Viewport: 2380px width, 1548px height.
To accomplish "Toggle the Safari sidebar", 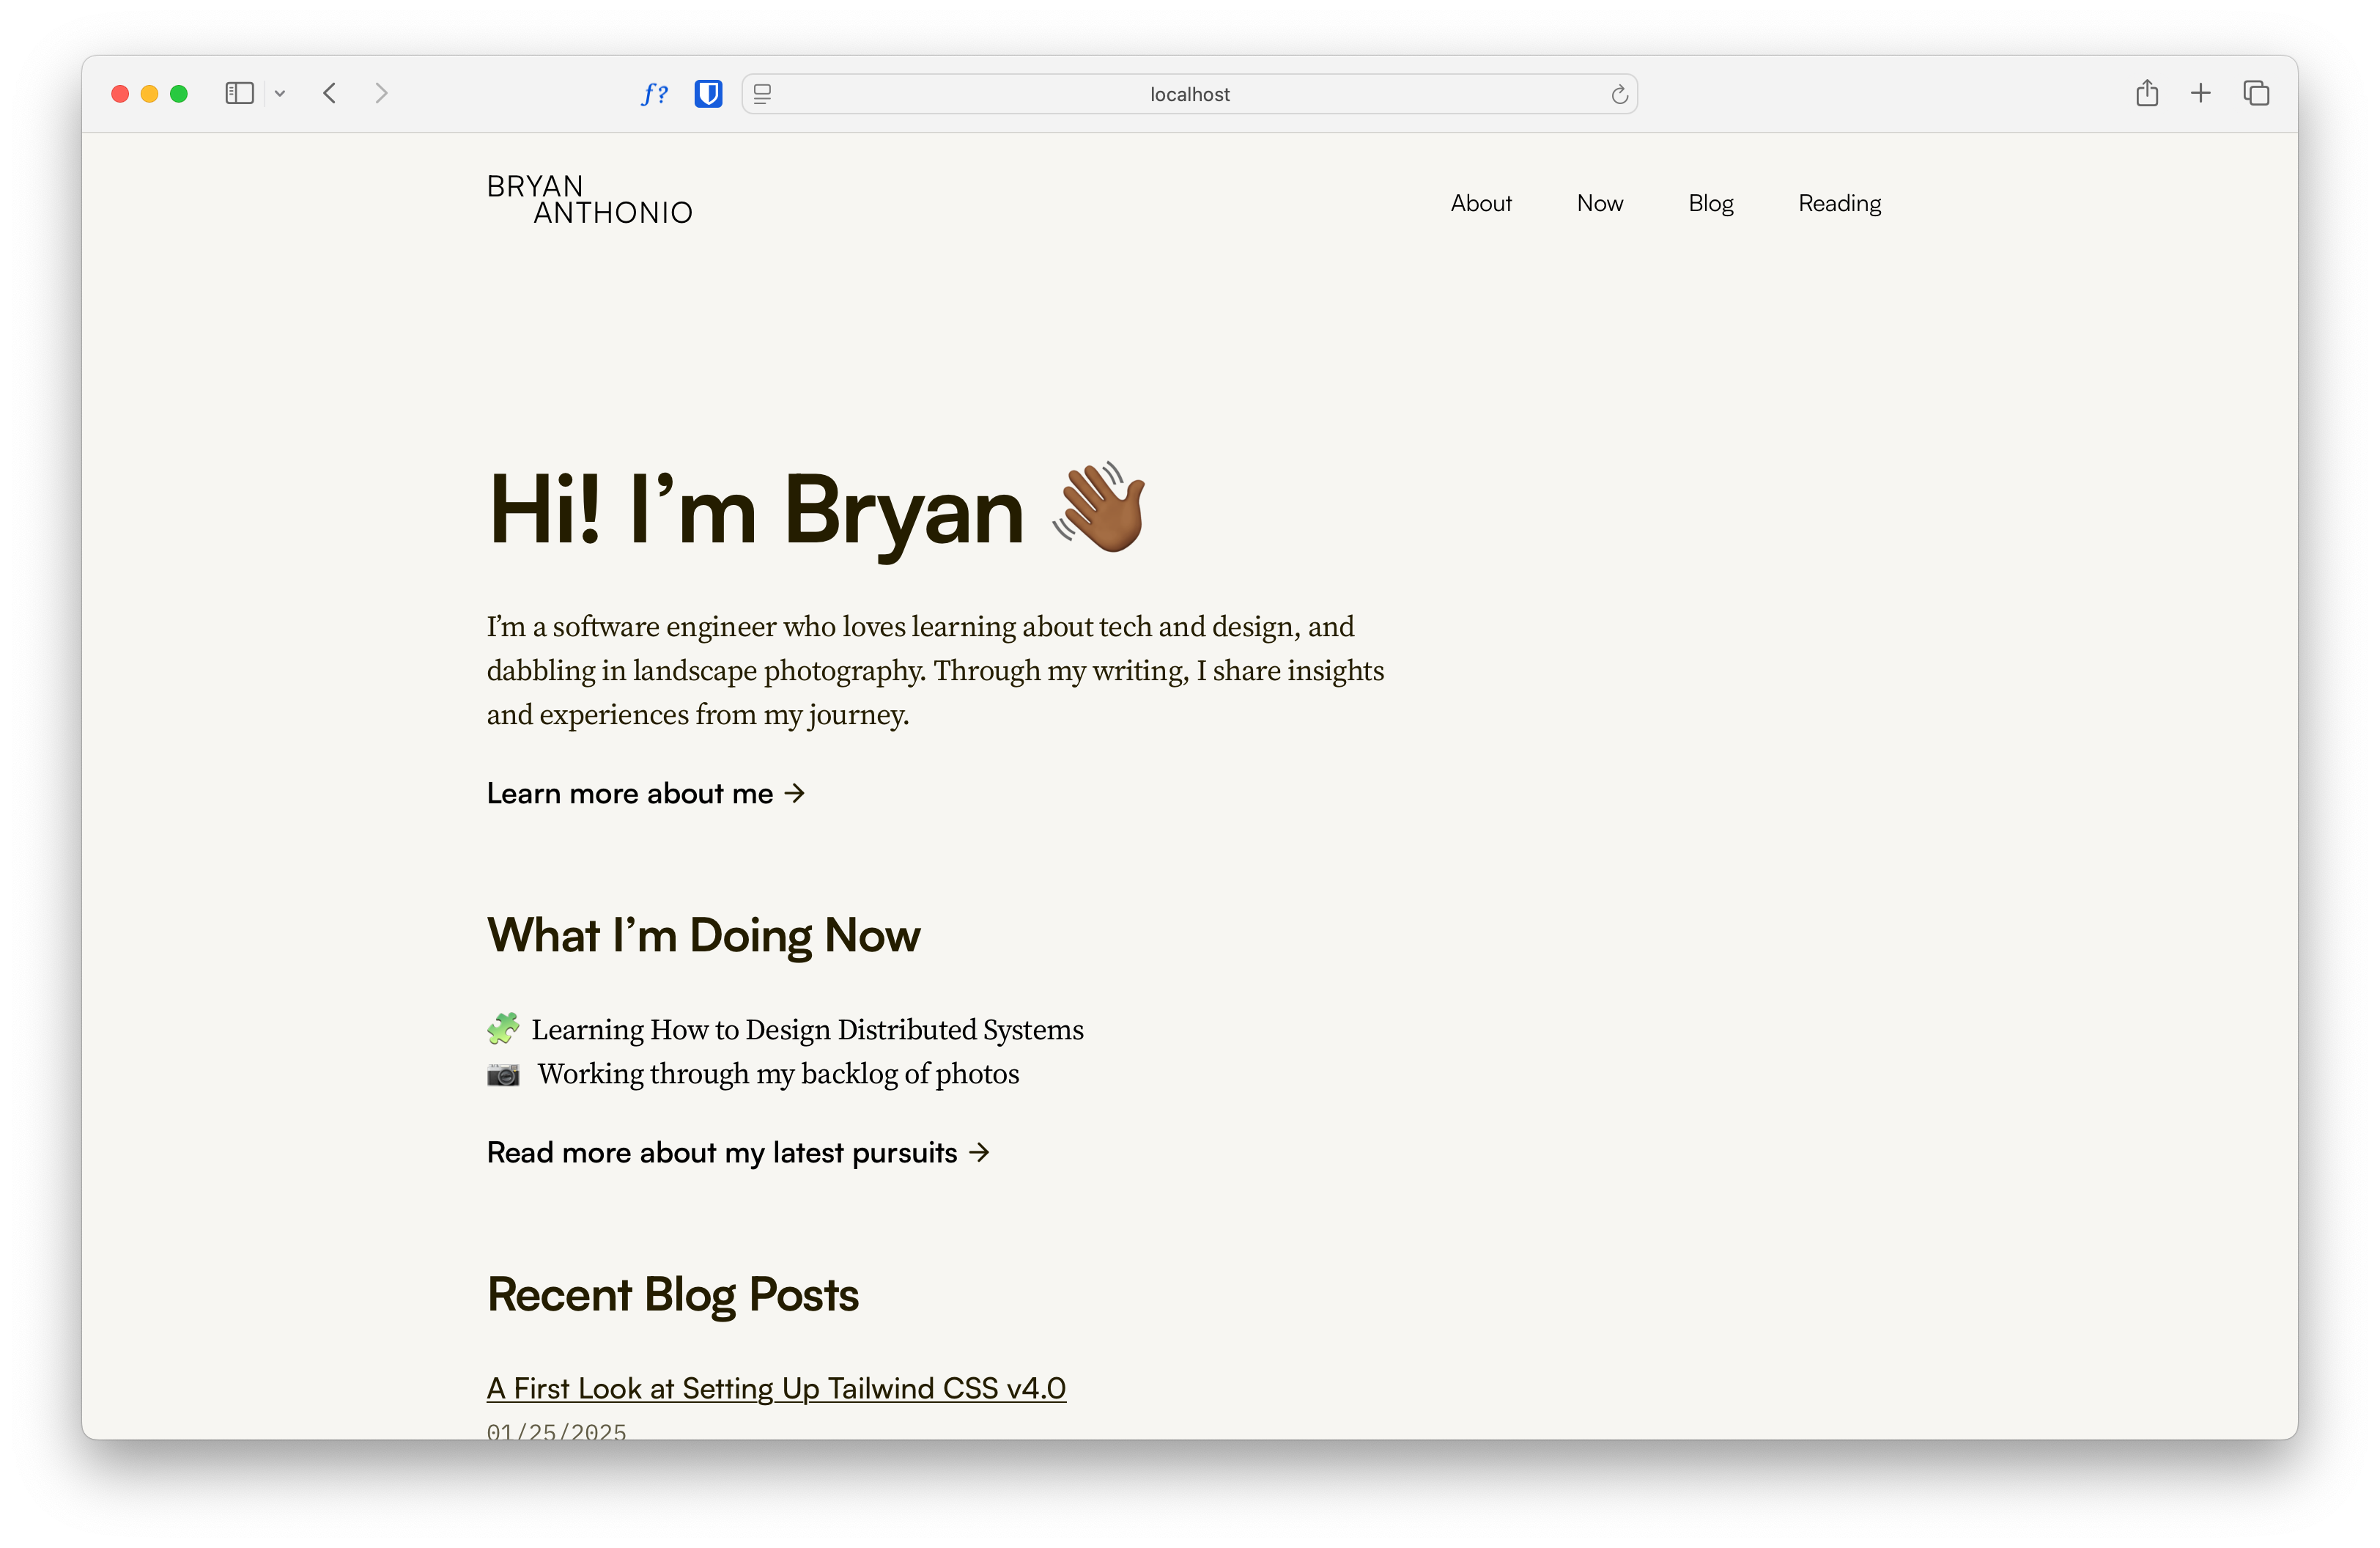I will click(239, 93).
